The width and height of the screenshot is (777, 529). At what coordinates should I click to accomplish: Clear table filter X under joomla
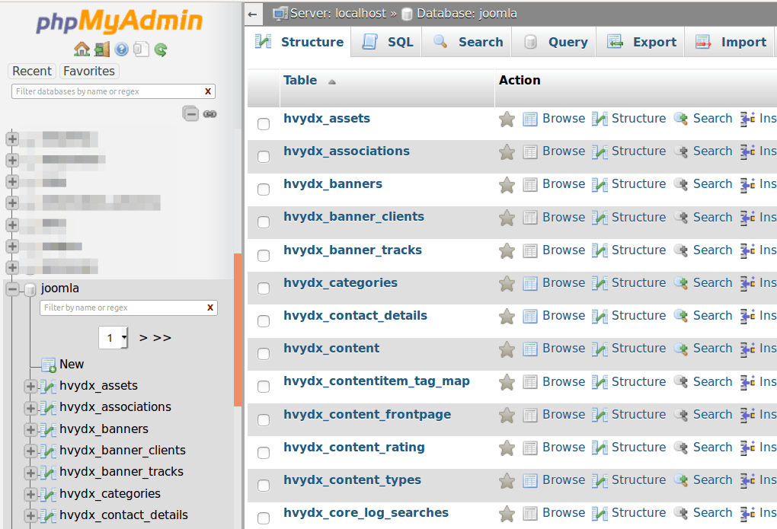tap(210, 308)
